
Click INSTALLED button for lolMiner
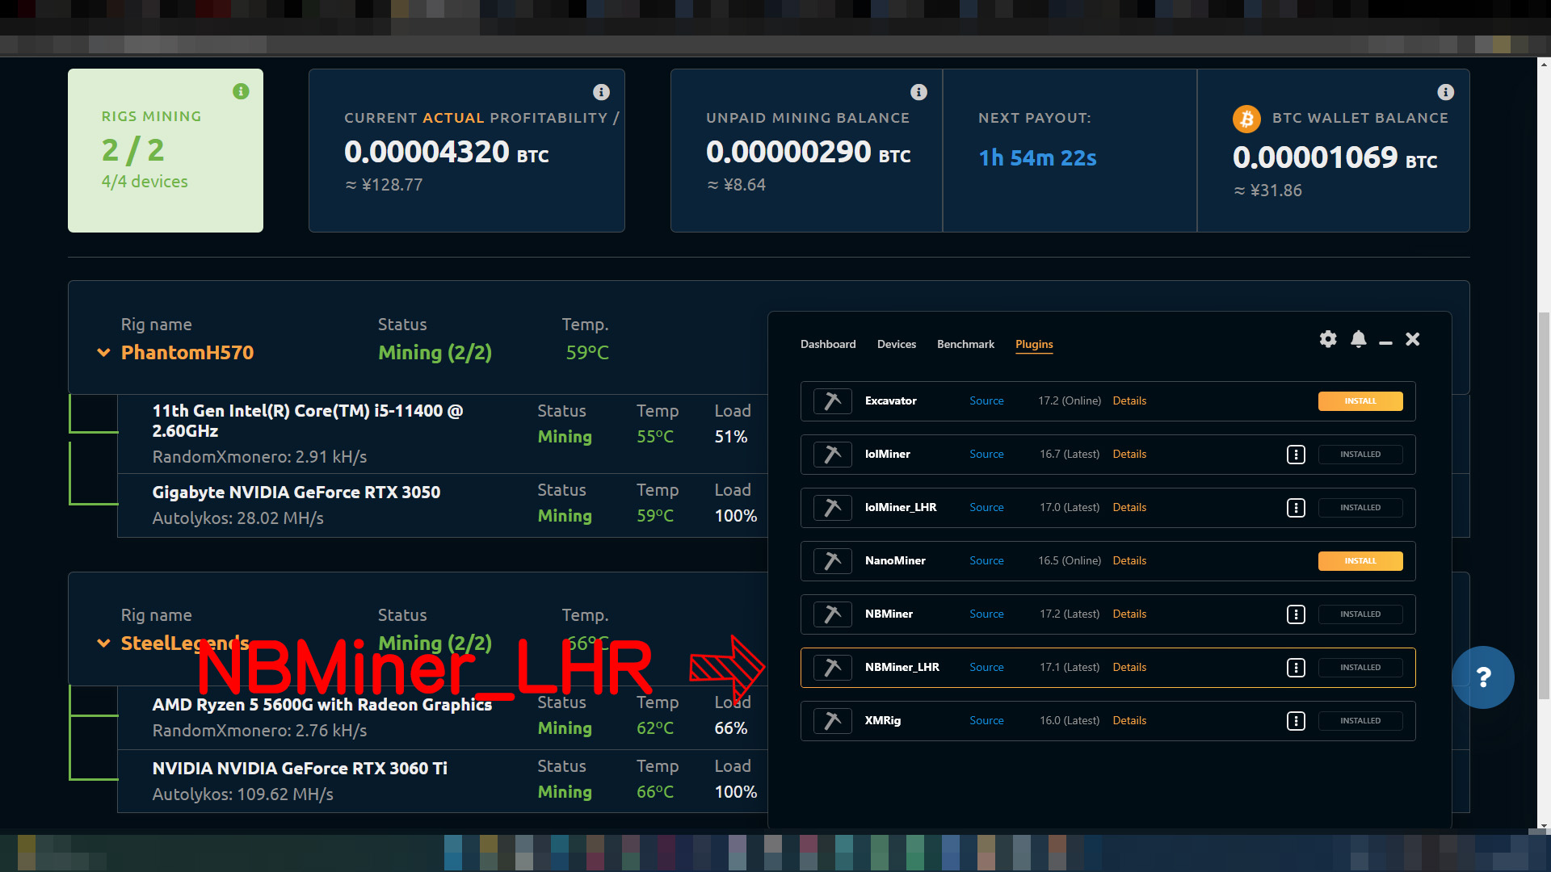(1360, 455)
